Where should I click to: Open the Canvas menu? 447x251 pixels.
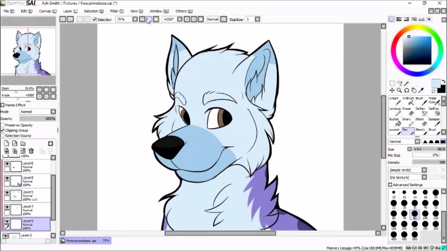click(47, 11)
